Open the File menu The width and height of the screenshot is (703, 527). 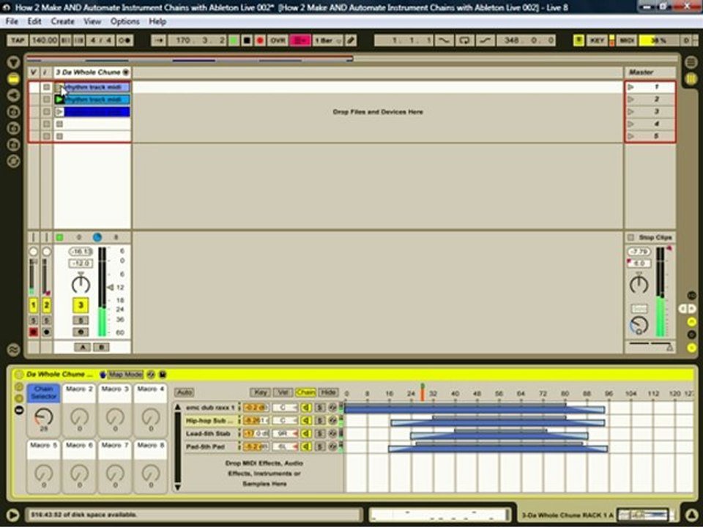[12, 21]
